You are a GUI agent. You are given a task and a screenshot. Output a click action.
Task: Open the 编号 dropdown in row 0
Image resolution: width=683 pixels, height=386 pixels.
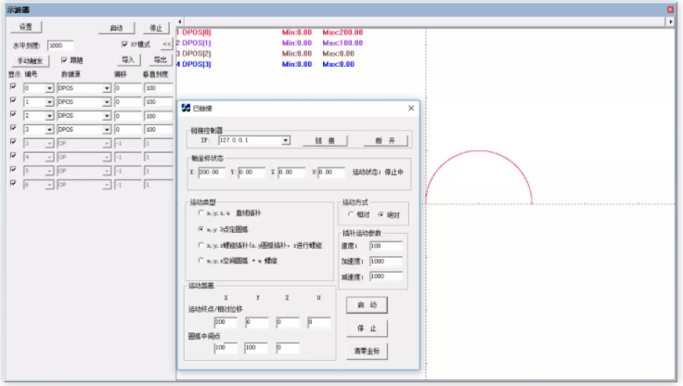pos(49,88)
